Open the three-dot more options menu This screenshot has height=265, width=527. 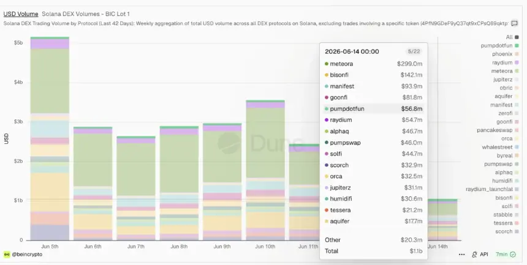coord(462,255)
